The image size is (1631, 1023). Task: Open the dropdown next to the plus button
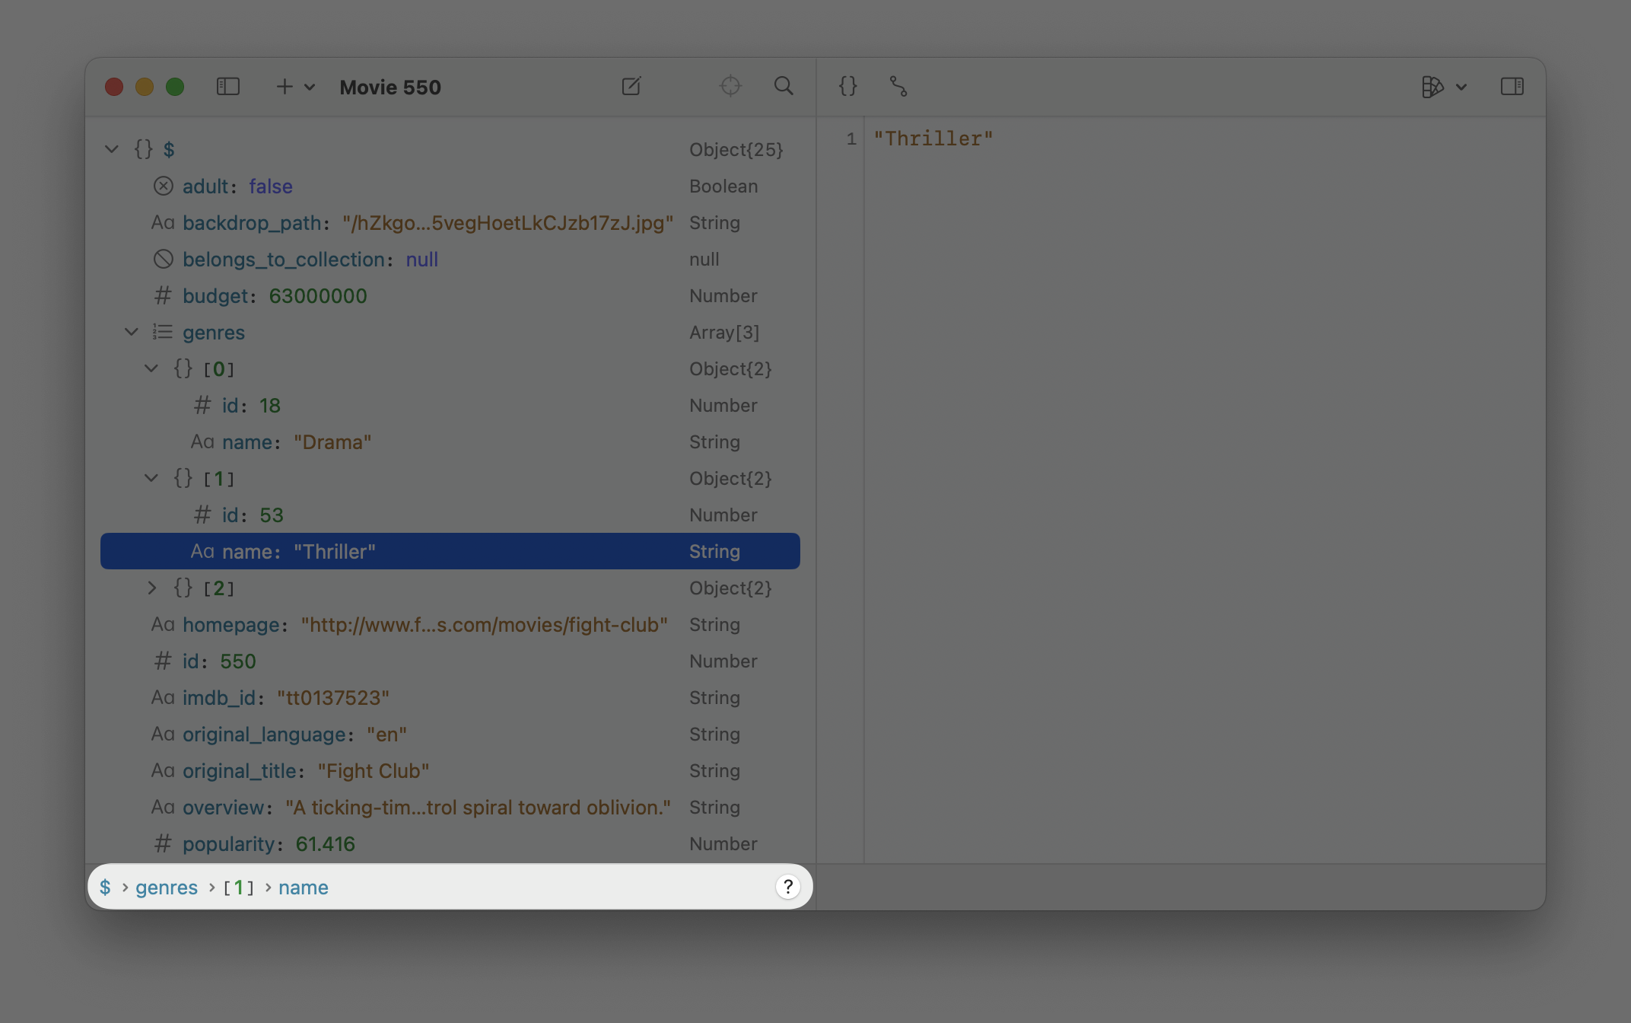(309, 87)
